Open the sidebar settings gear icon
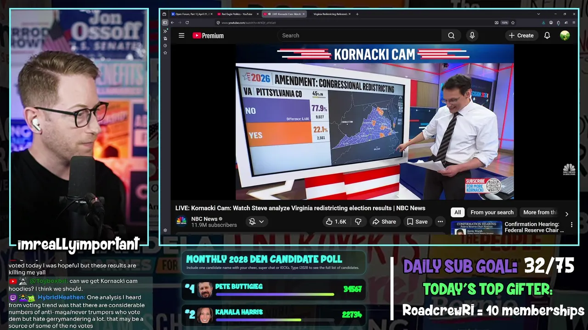The image size is (588, 330). tap(165, 230)
